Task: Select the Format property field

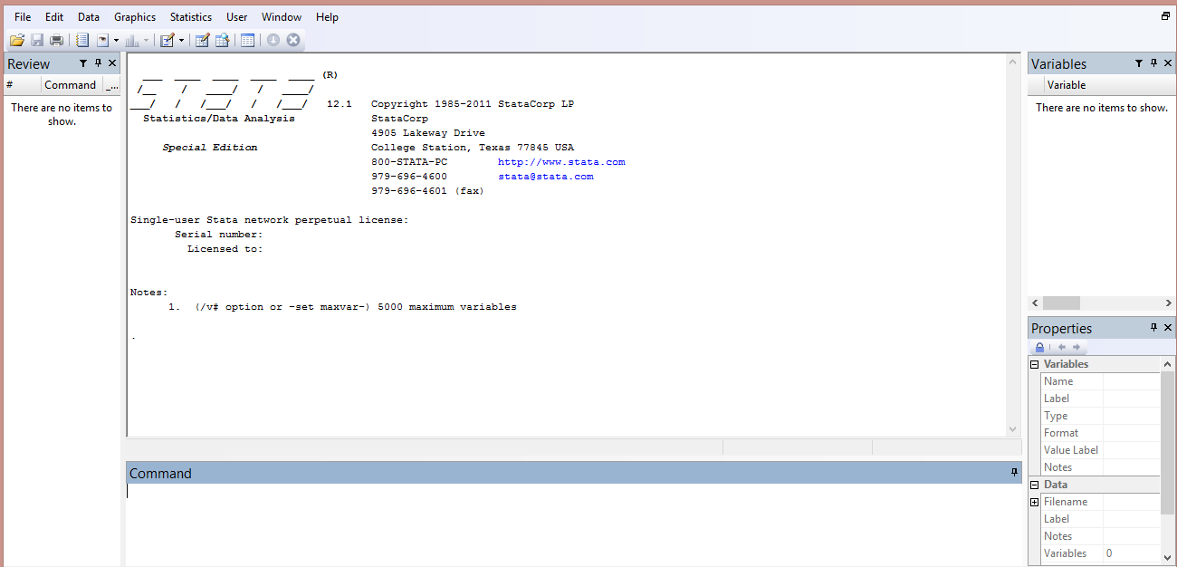Action: coord(1131,433)
